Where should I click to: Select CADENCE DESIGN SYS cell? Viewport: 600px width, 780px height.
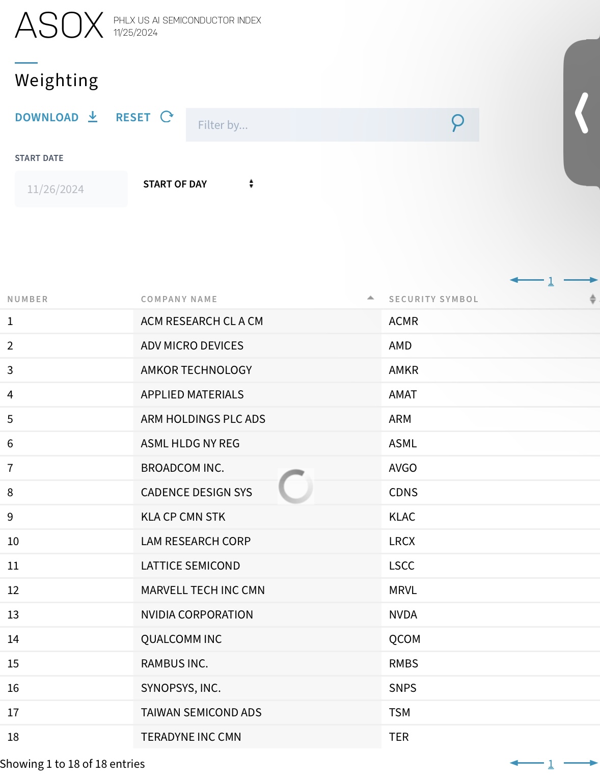point(257,492)
